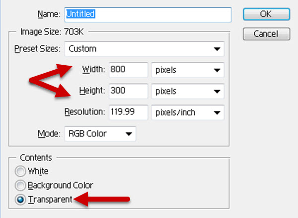Viewport: 298px width, 218px height.
Task: Select the Background Color radio button
Action: (20, 185)
